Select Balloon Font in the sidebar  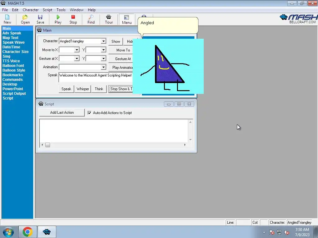pos(13,66)
